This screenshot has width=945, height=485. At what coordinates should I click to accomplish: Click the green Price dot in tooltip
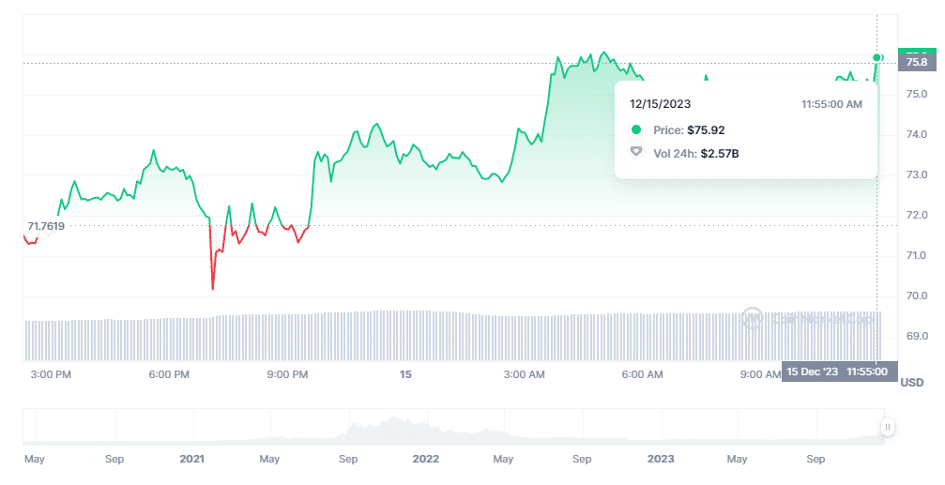[x=636, y=130]
